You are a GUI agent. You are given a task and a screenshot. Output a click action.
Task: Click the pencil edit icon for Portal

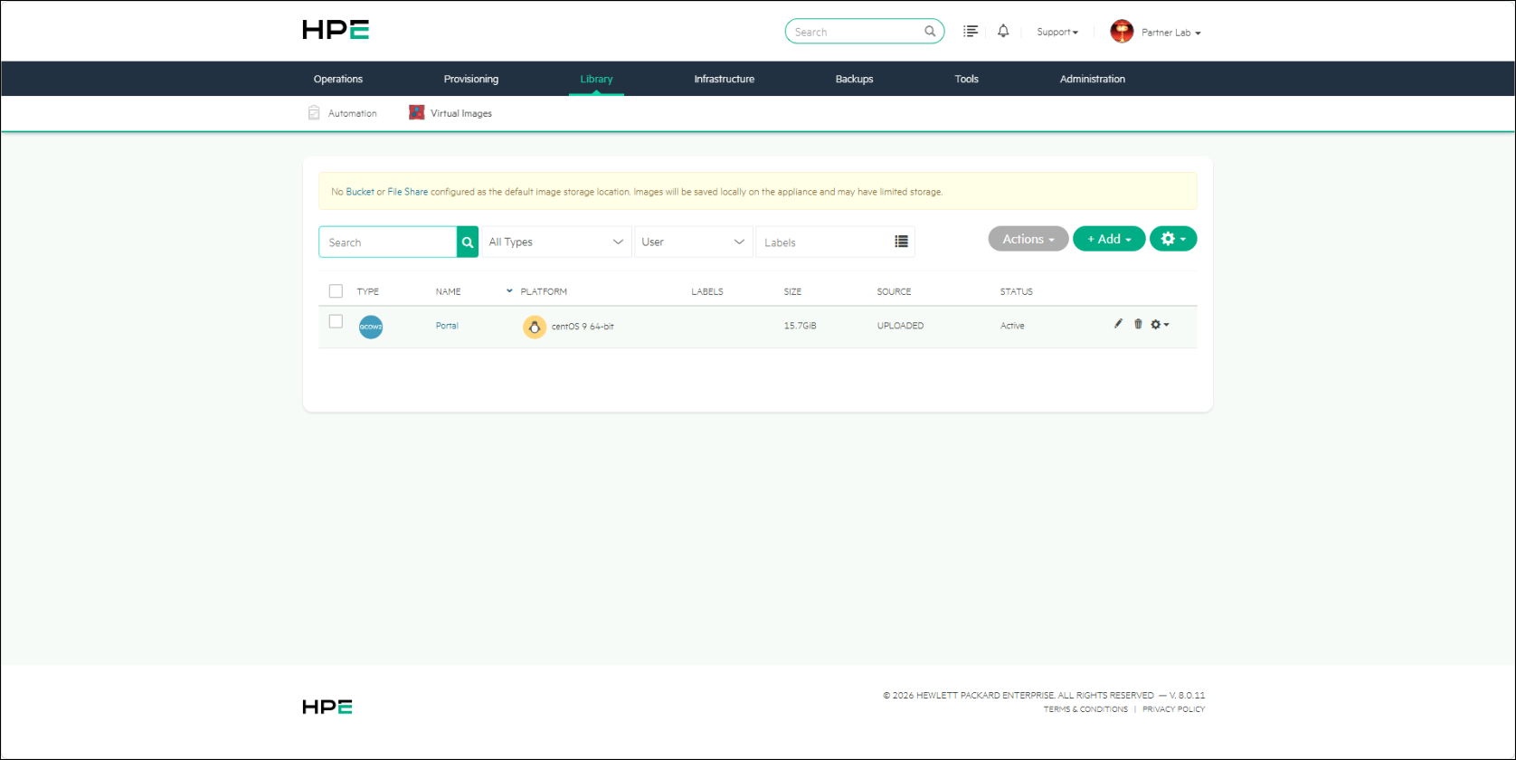(1118, 324)
